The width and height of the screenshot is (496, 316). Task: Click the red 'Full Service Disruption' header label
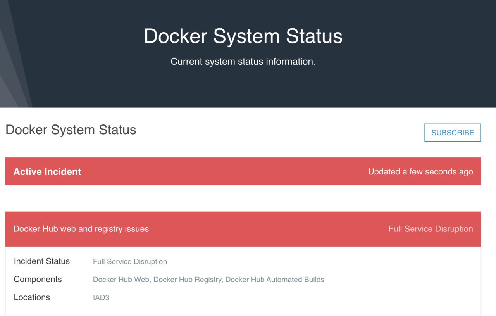click(x=431, y=229)
